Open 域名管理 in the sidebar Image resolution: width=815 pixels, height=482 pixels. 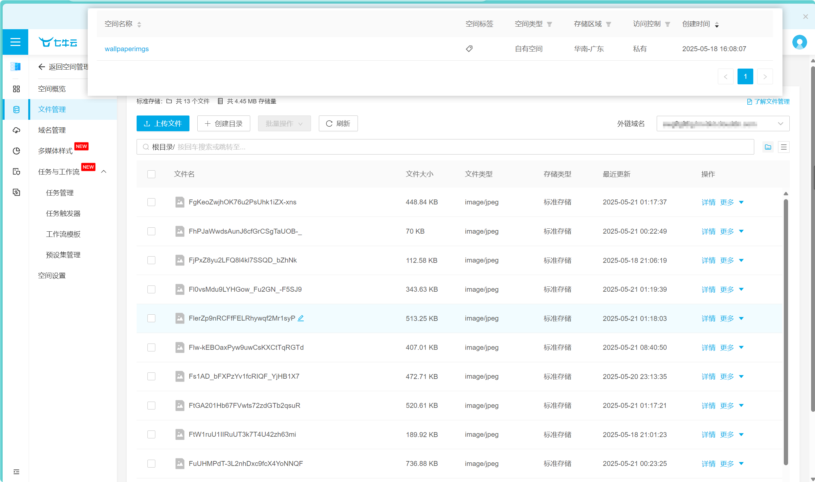(52, 130)
